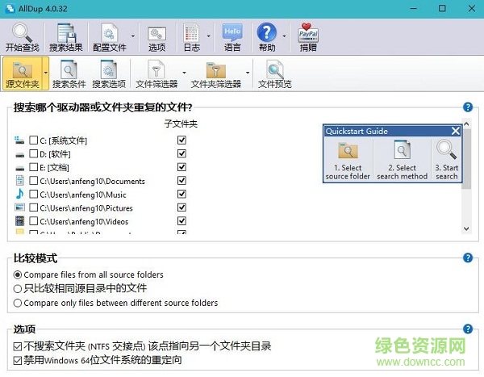
Task: Toggle 禁用Windows 64位文件系统的重定向 checkbox
Action: [18, 360]
